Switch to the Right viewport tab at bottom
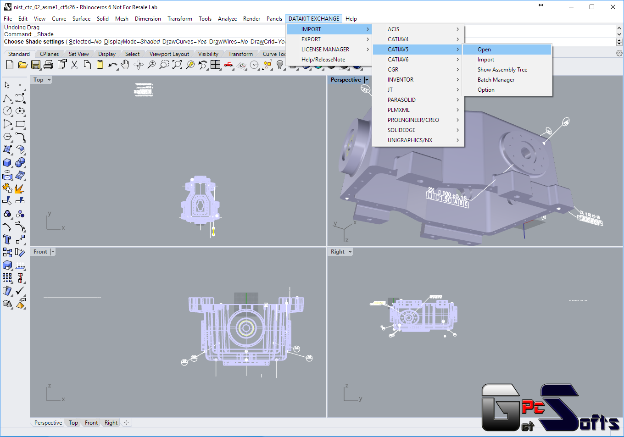This screenshot has height=437, width=624. (111, 423)
